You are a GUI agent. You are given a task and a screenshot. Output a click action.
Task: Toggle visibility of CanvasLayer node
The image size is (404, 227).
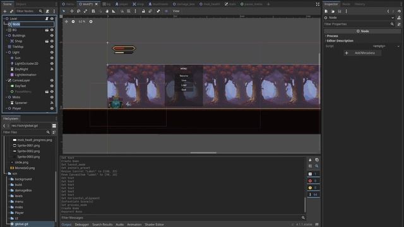pos(52,80)
